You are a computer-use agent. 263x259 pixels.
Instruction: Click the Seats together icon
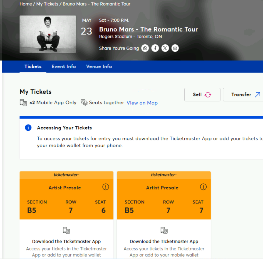84,102
